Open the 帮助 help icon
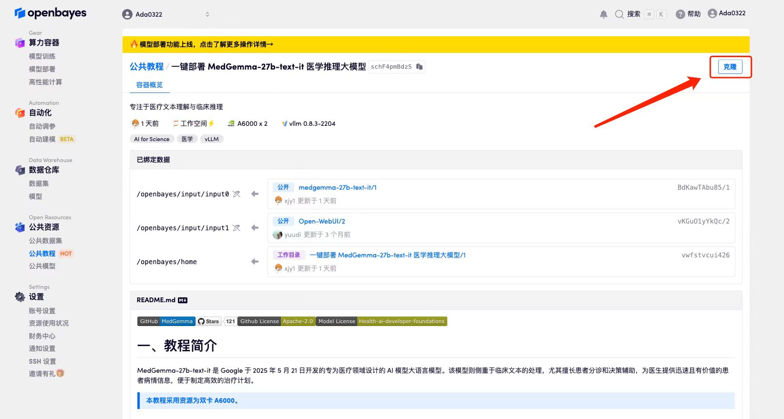Image resolution: width=784 pixels, height=419 pixels. 681,14
